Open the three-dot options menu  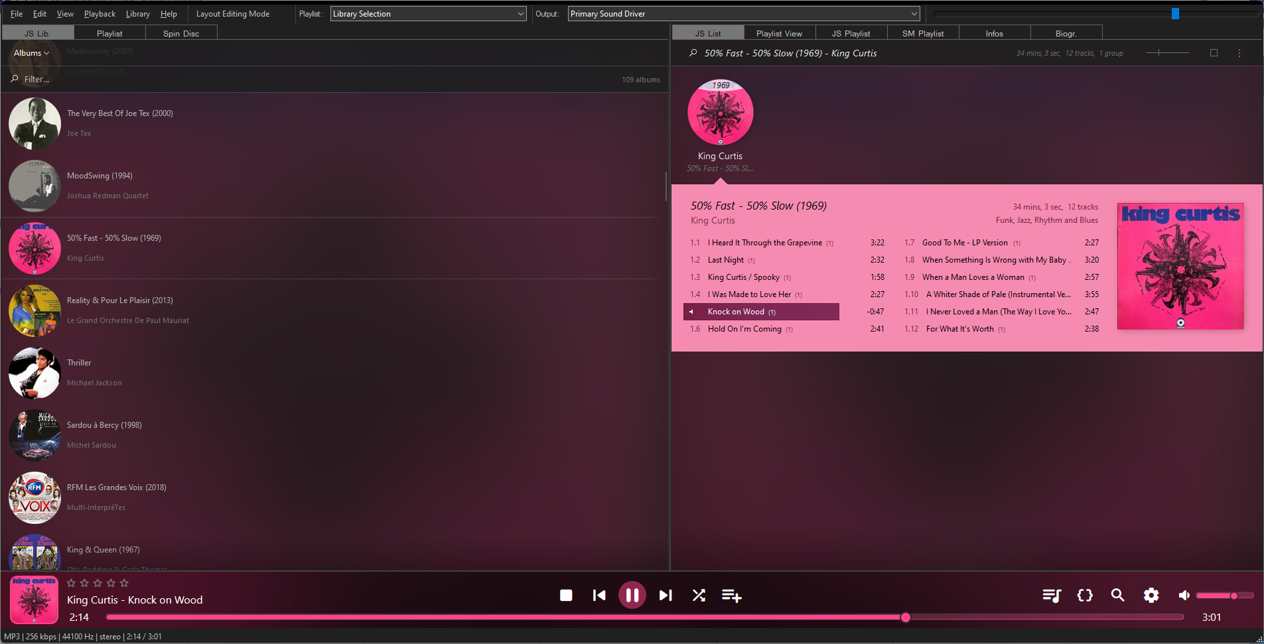(1239, 53)
